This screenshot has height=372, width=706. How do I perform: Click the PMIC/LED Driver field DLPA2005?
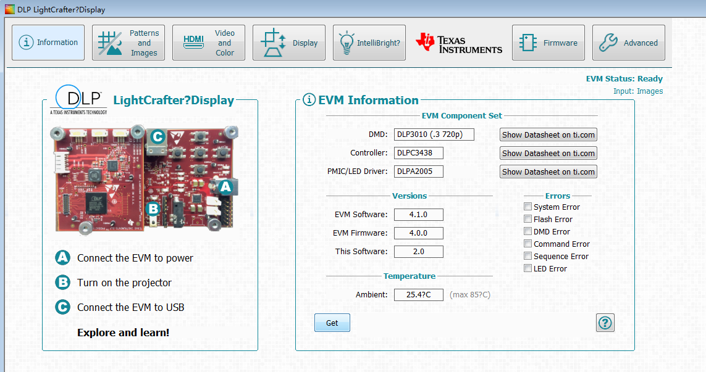click(x=419, y=172)
